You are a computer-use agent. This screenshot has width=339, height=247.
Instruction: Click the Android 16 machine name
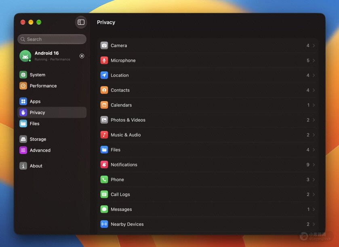click(47, 53)
